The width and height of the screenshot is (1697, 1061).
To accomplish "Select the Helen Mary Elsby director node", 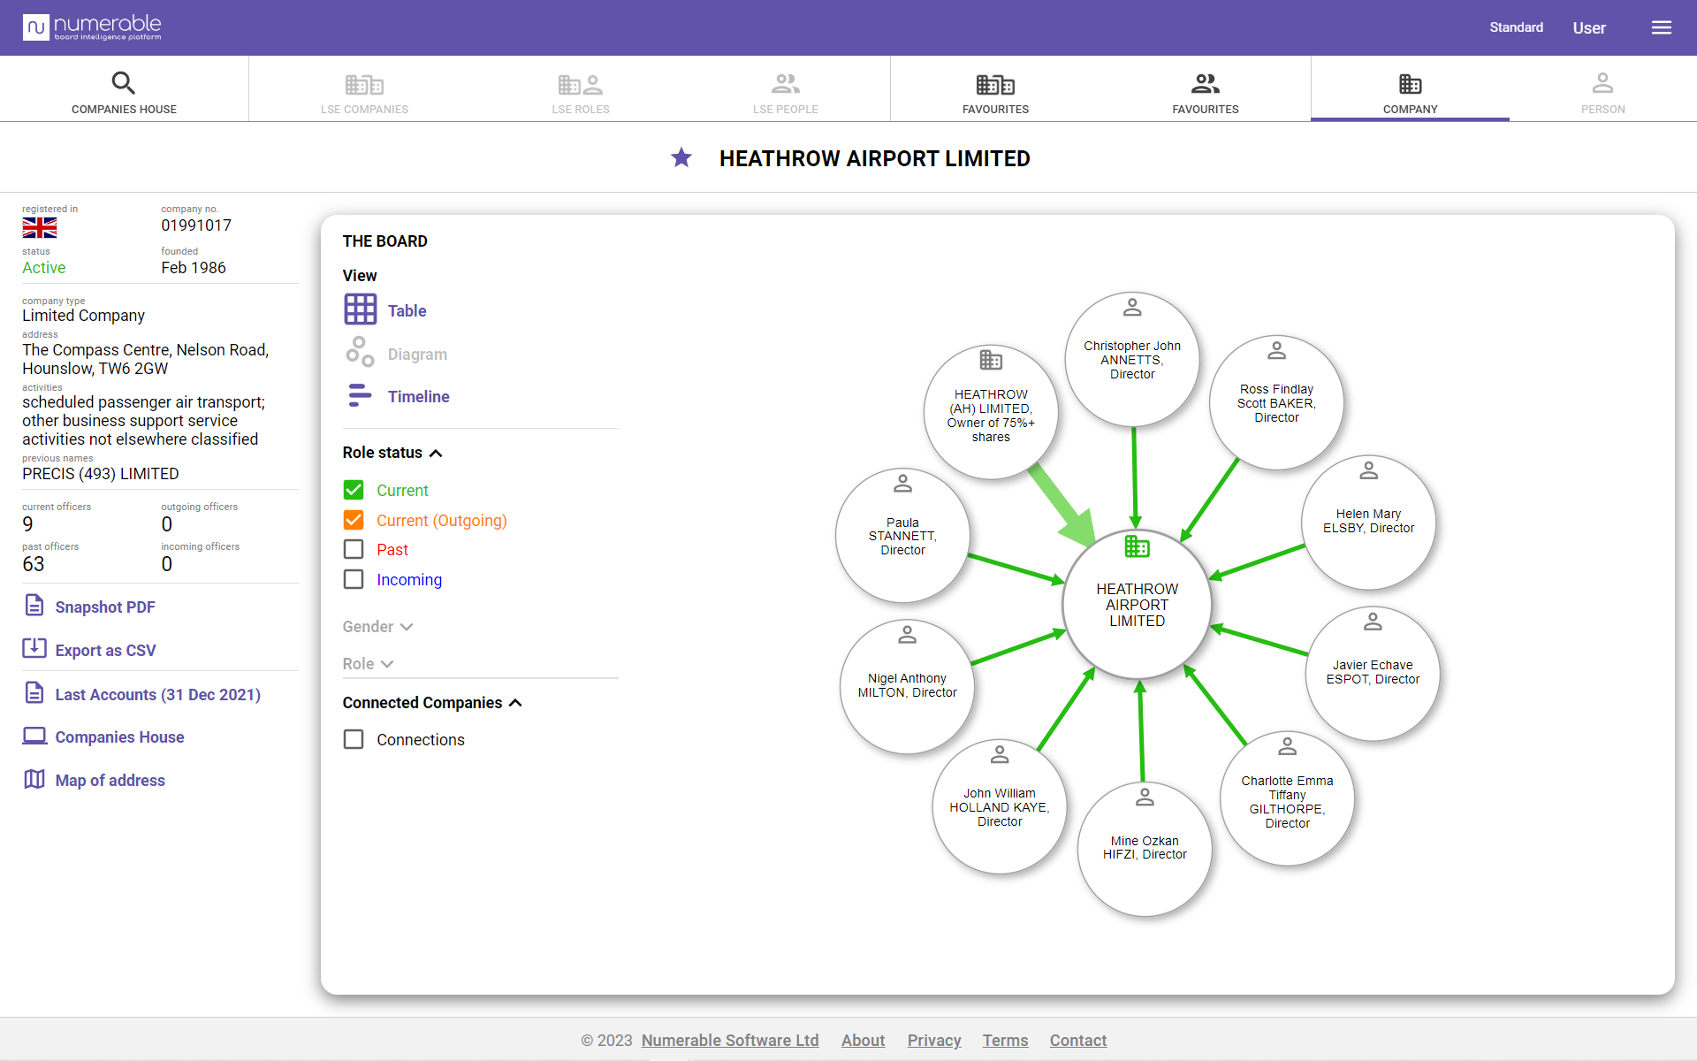I will click(1368, 523).
